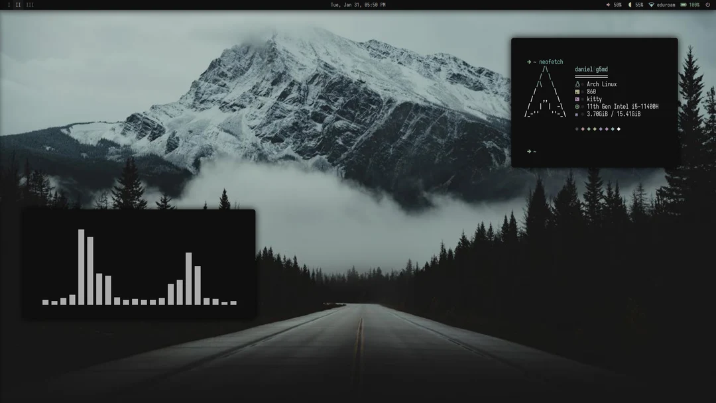Viewport: 716px width, 403px height.
Task: Switch to workspace III
Action: (30, 5)
